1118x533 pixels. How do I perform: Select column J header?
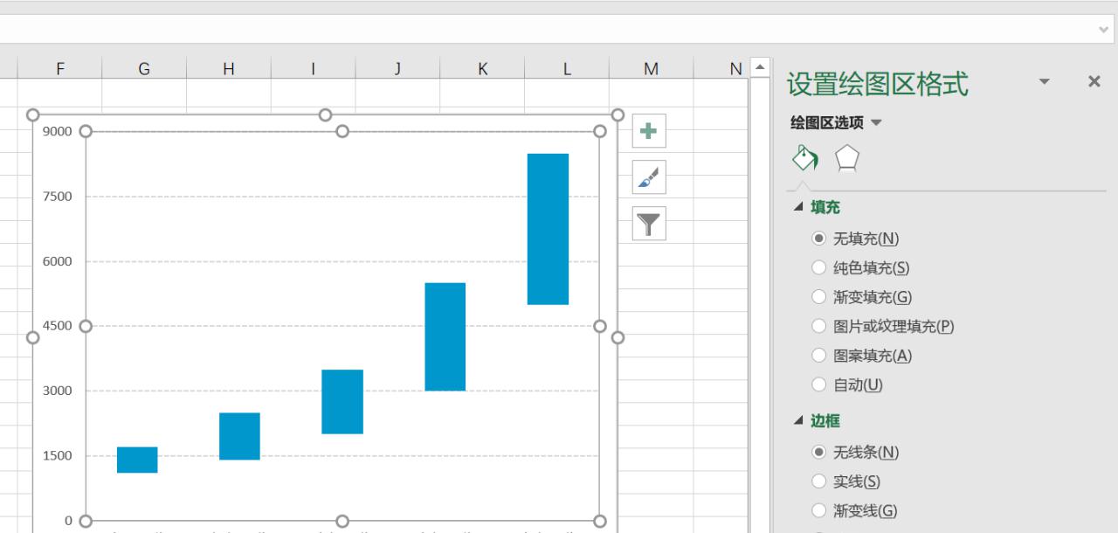[x=397, y=68]
